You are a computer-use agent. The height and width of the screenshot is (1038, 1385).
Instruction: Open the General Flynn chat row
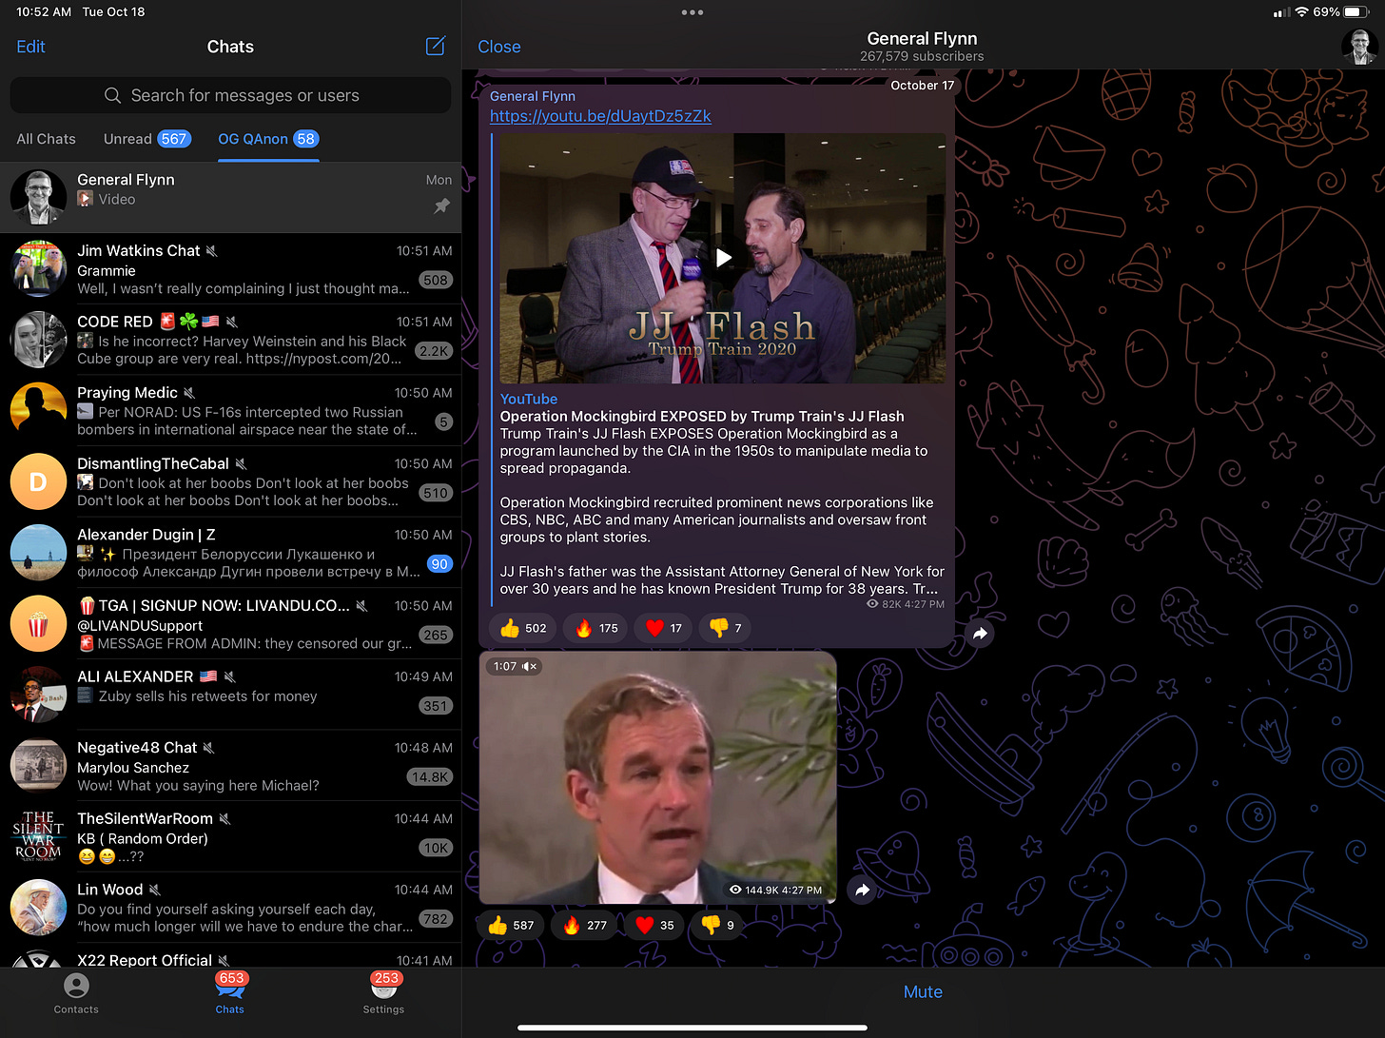pos(230,197)
